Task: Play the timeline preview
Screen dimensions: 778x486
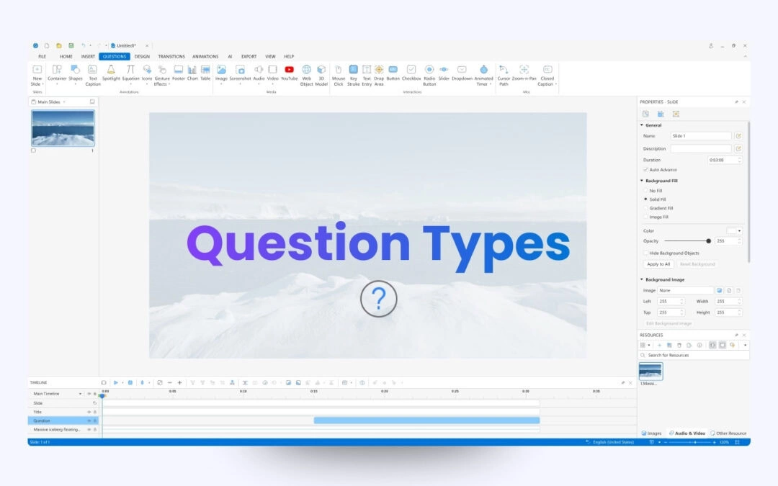Action: click(x=115, y=383)
